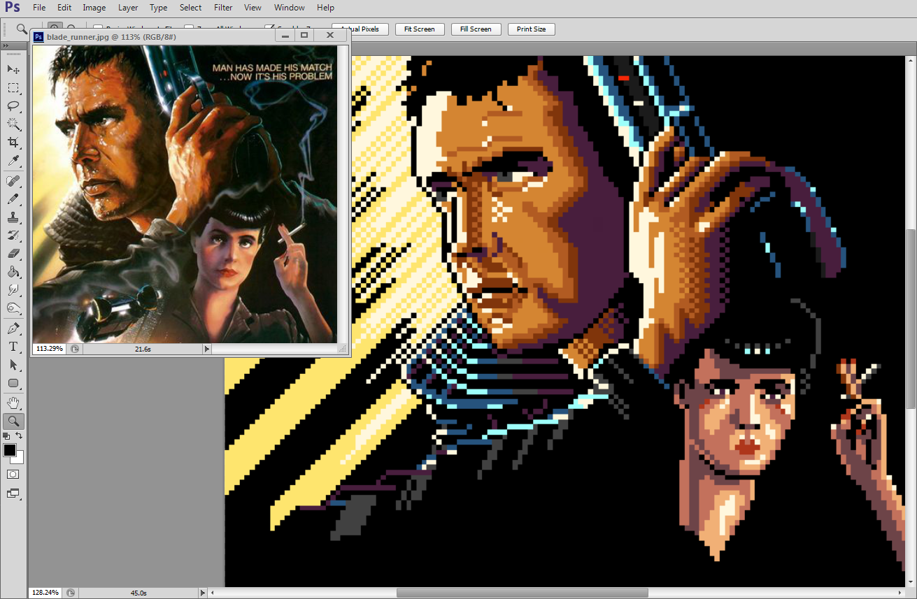Pick the Magic Wand tool
Viewport: 917px width, 599px height.
pos(13,124)
